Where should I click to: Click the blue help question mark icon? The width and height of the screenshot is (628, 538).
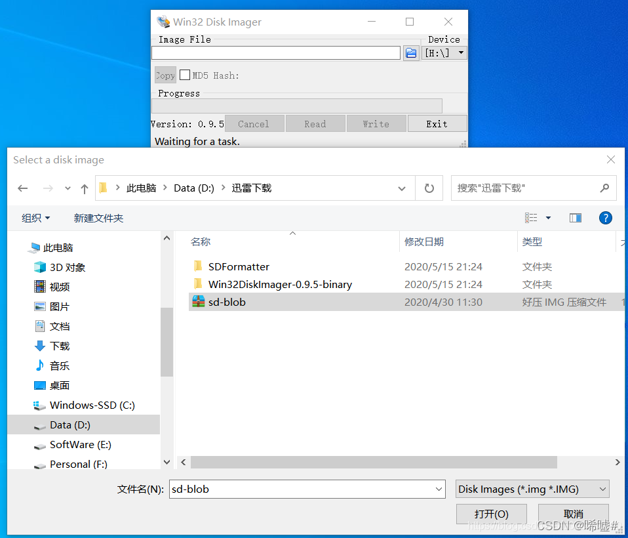click(x=605, y=218)
